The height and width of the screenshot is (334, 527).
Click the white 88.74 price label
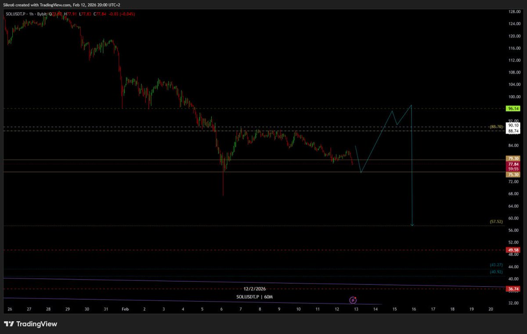coord(514,131)
